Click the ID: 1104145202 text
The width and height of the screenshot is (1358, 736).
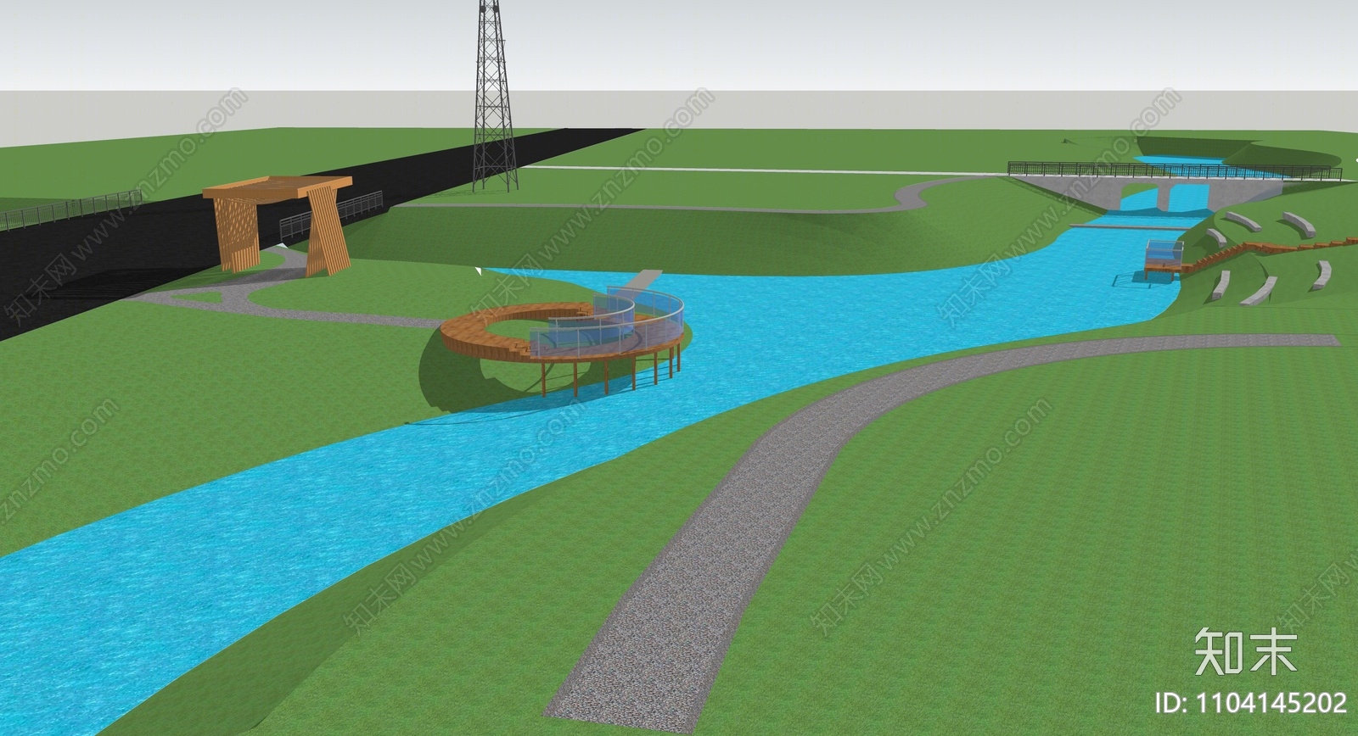[x=1252, y=703]
